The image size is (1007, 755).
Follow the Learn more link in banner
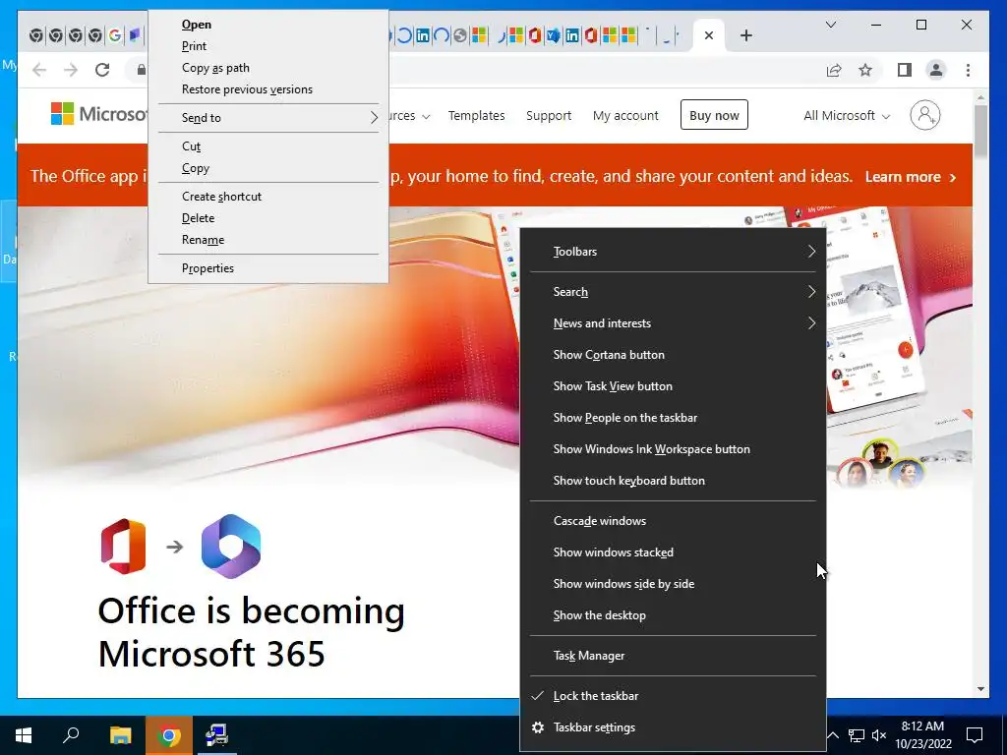[910, 177]
